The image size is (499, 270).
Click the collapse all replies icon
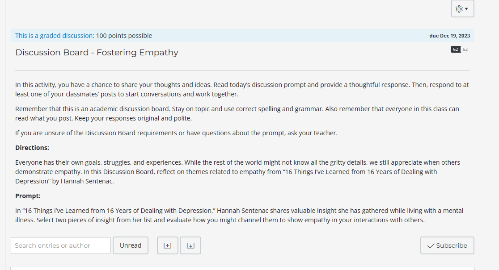click(167, 245)
